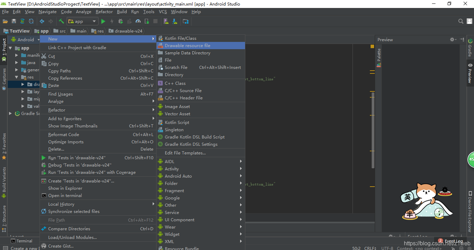Expand the Local History submenu
The image size is (474, 250).
98,204
